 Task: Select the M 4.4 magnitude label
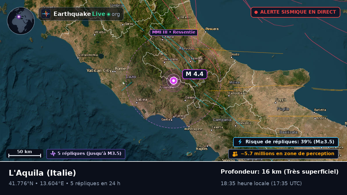coord(195,74)
